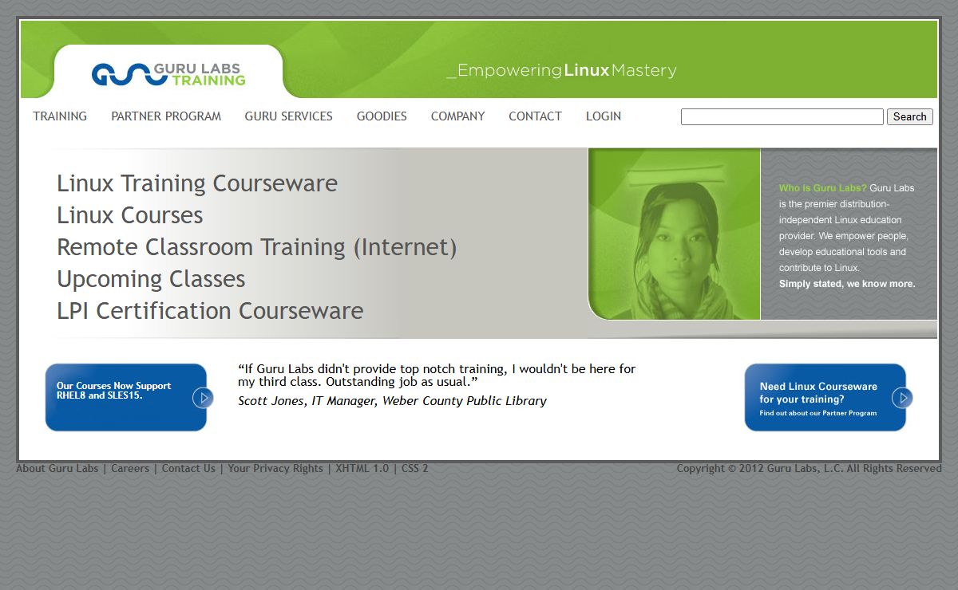Screen dimensions: 958x590
Task: Click the testimonial quote text
Action: pos(437,375)
